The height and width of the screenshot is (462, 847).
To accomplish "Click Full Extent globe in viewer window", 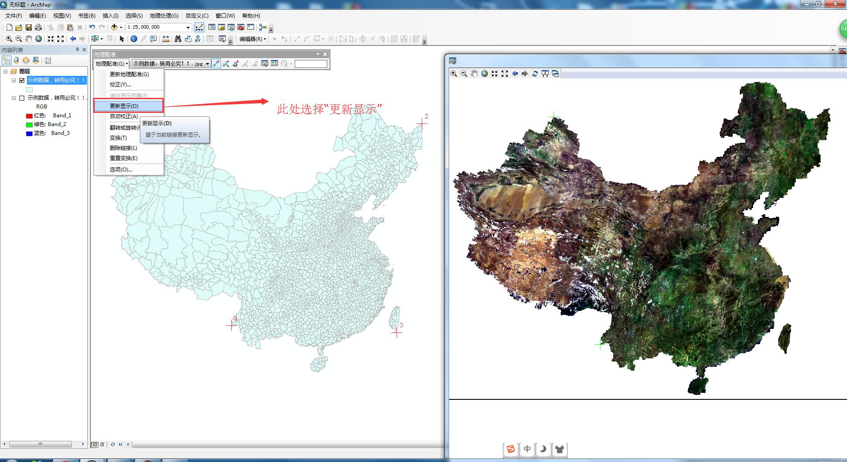I will (x=484, y=74).
